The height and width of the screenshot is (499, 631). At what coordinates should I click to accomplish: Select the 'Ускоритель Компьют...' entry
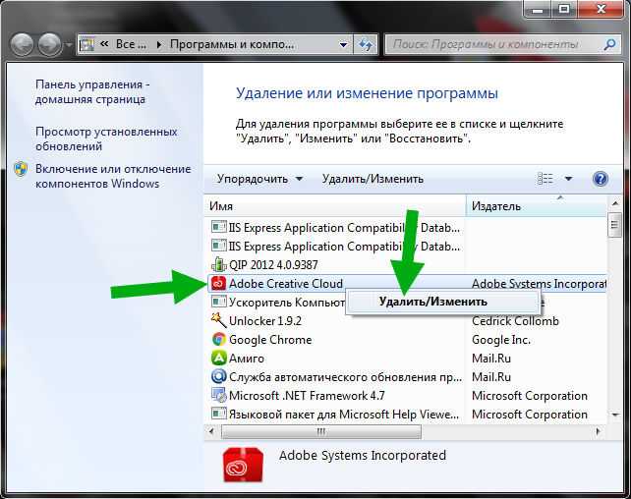point(287,303)
